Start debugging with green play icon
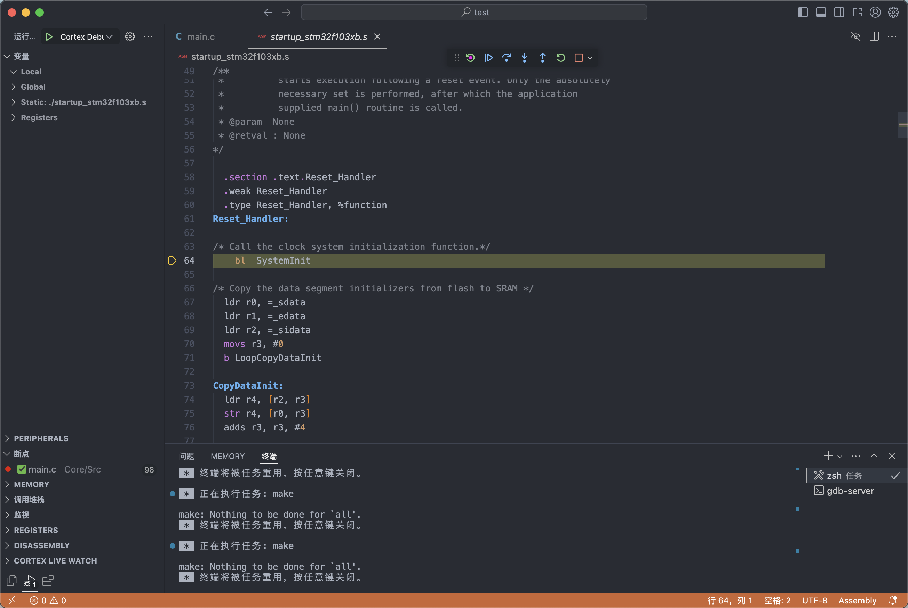 coord(49,36)
